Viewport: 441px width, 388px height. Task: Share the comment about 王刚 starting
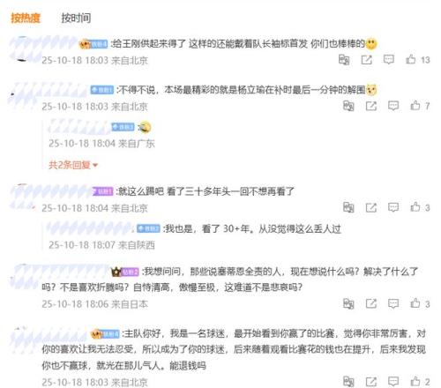point(366,60)
